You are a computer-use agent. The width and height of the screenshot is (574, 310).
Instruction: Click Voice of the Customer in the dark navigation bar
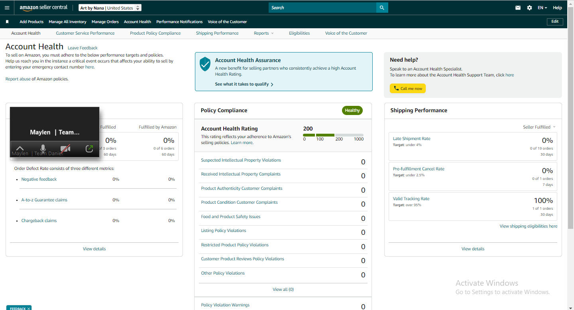(227, 22)
